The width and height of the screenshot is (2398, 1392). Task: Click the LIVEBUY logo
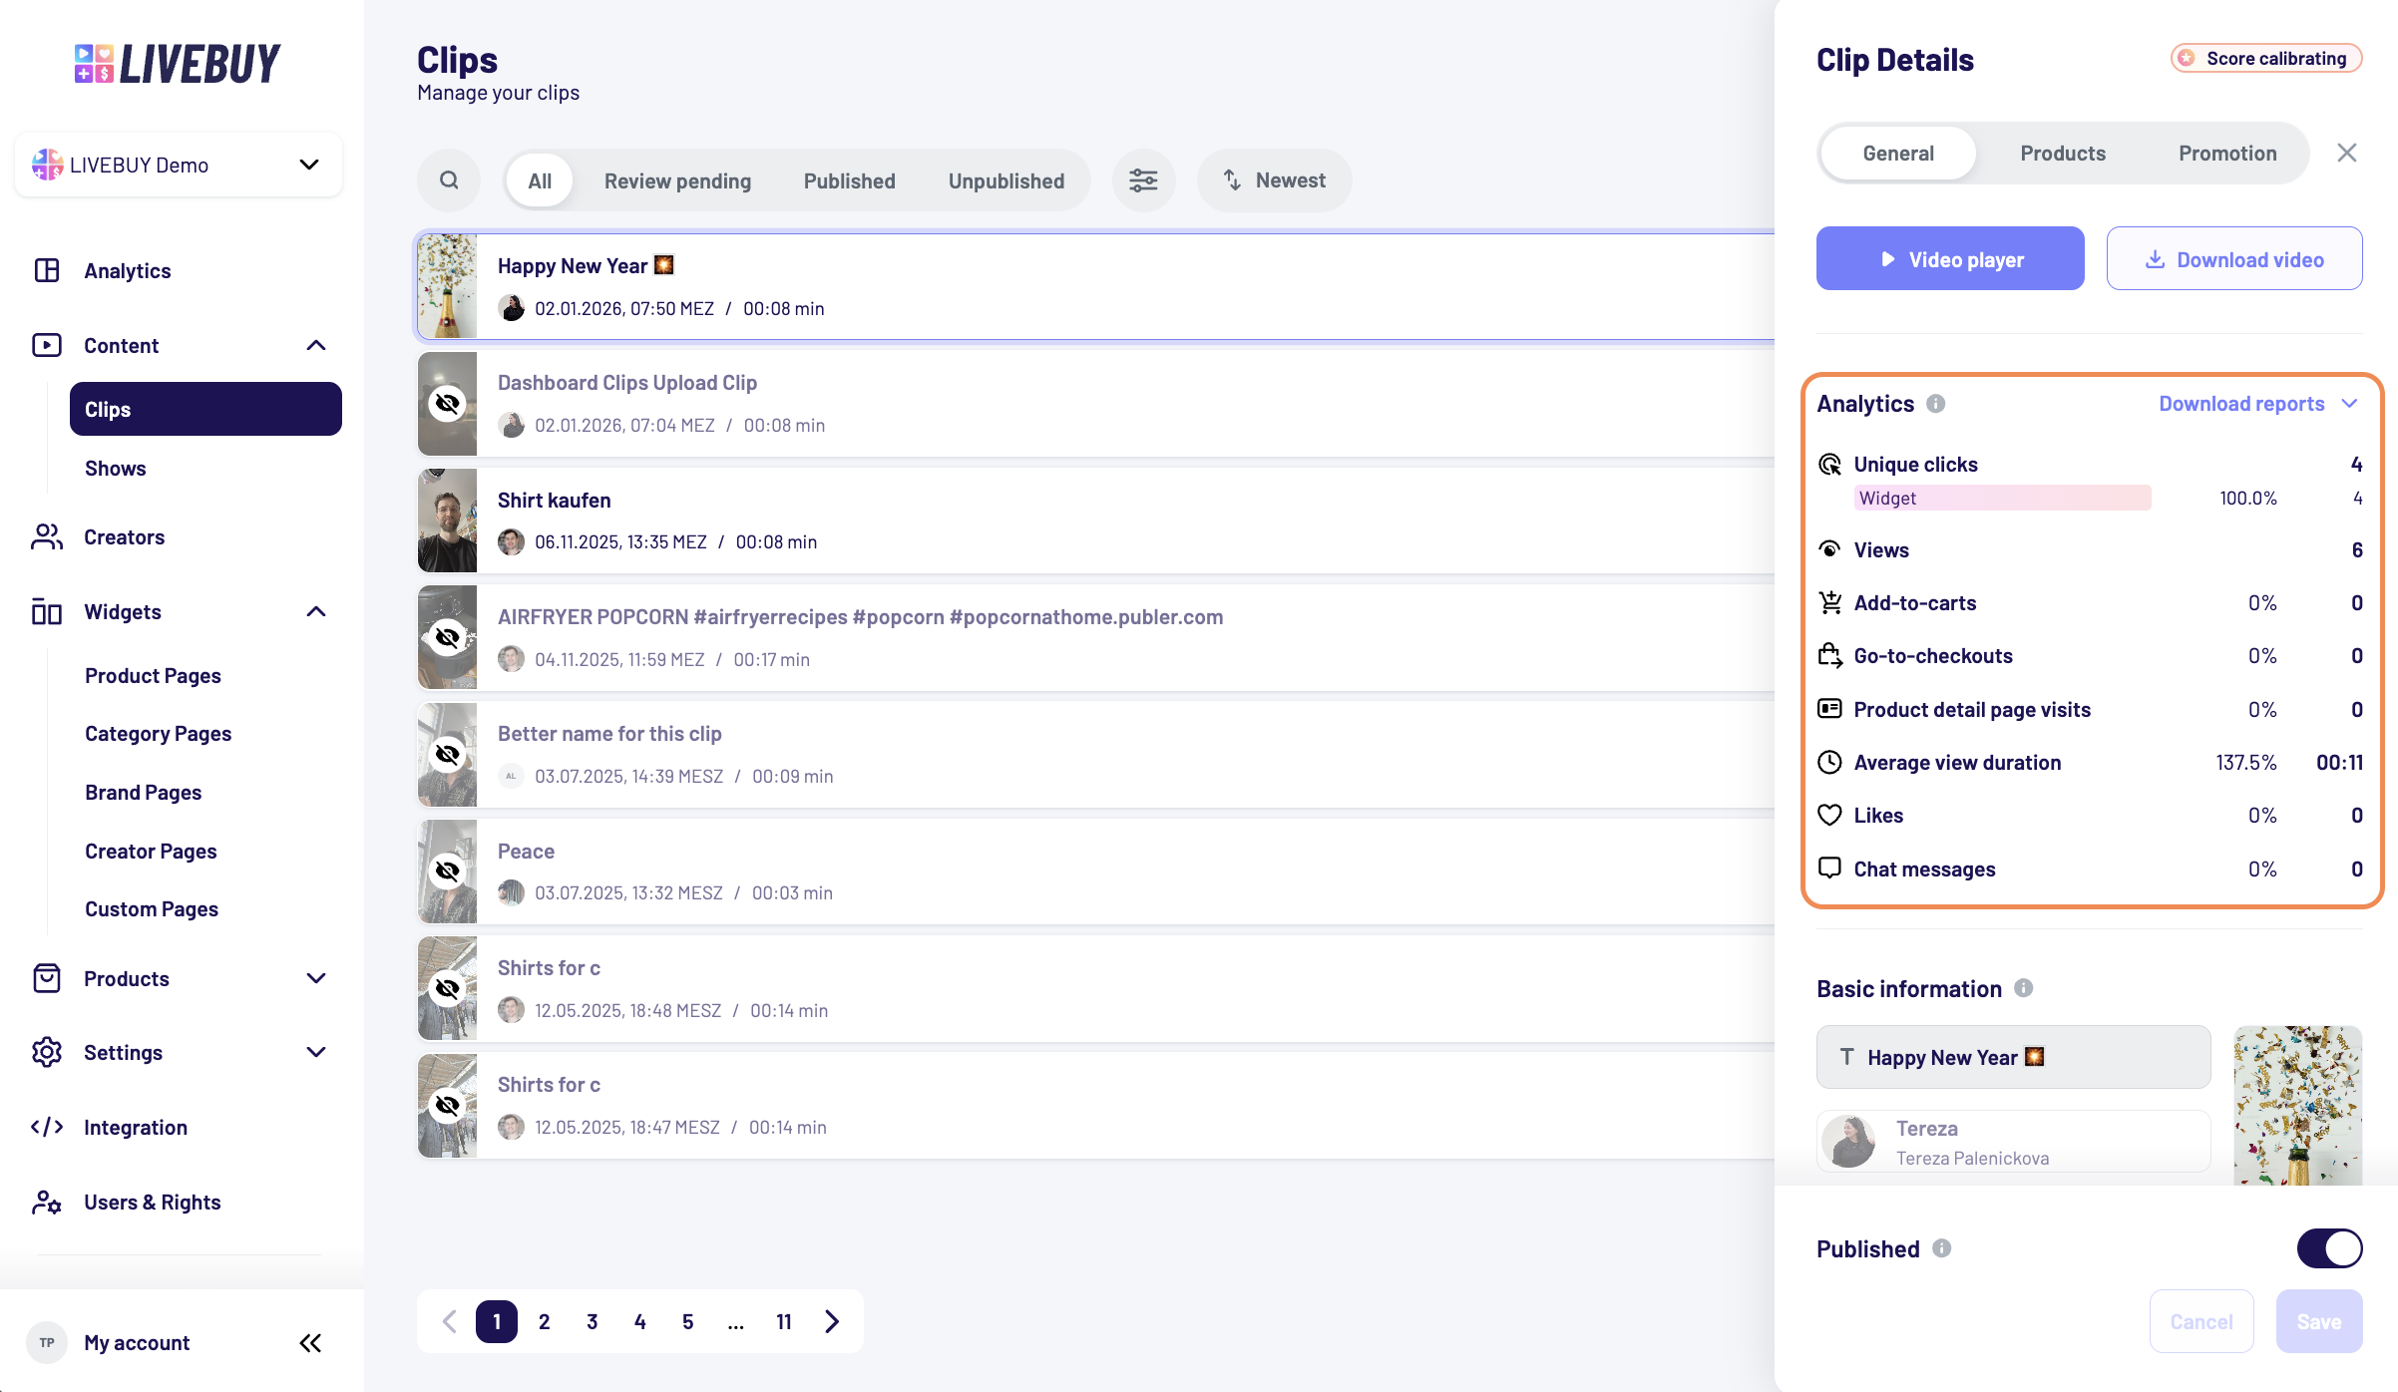pos(179,64)
